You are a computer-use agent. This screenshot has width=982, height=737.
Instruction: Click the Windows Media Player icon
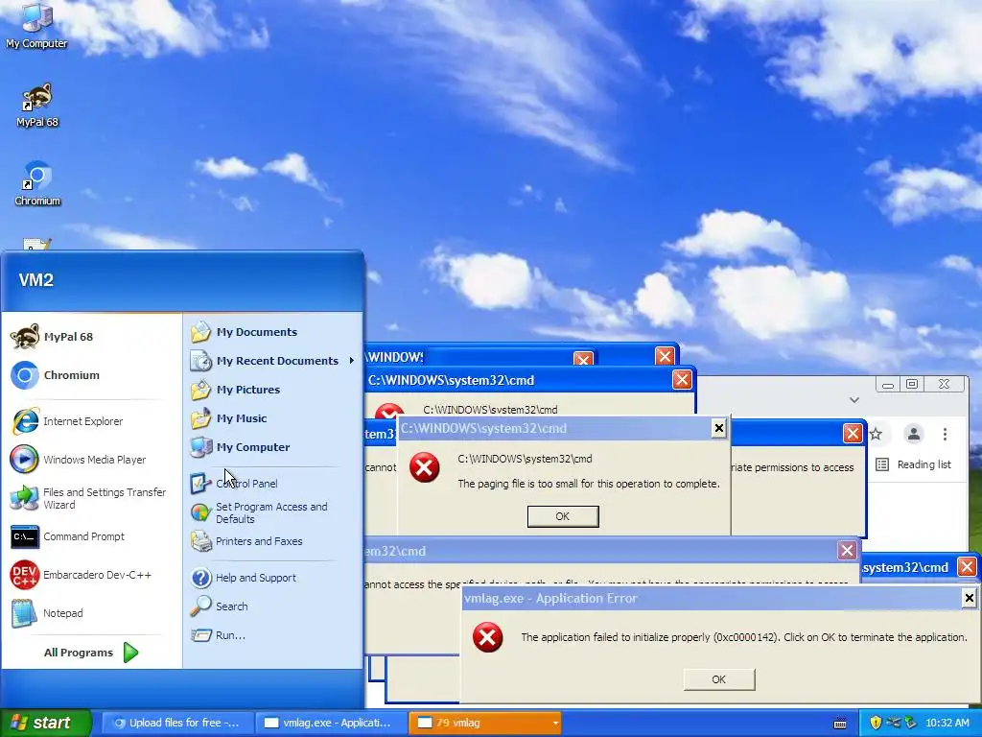[x=24, y=460]
